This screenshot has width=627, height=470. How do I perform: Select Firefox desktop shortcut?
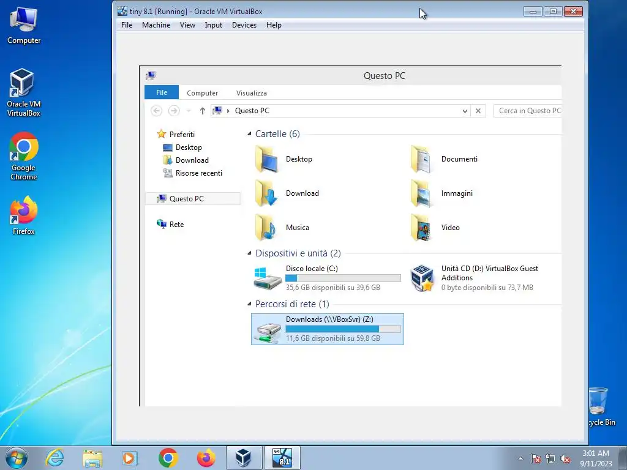click(24, 215)
